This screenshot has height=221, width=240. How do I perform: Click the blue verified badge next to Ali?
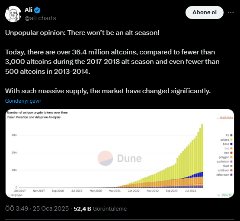tap(37, 10)
